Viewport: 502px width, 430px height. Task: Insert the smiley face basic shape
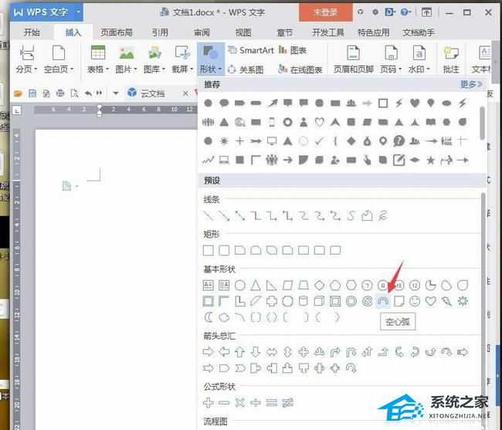point(415,301)
